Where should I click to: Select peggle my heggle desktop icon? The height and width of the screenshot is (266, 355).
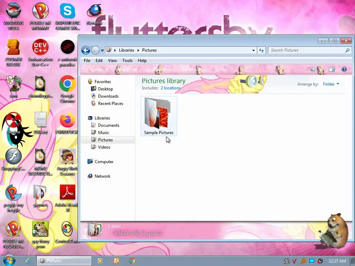(x=14, y=198)
